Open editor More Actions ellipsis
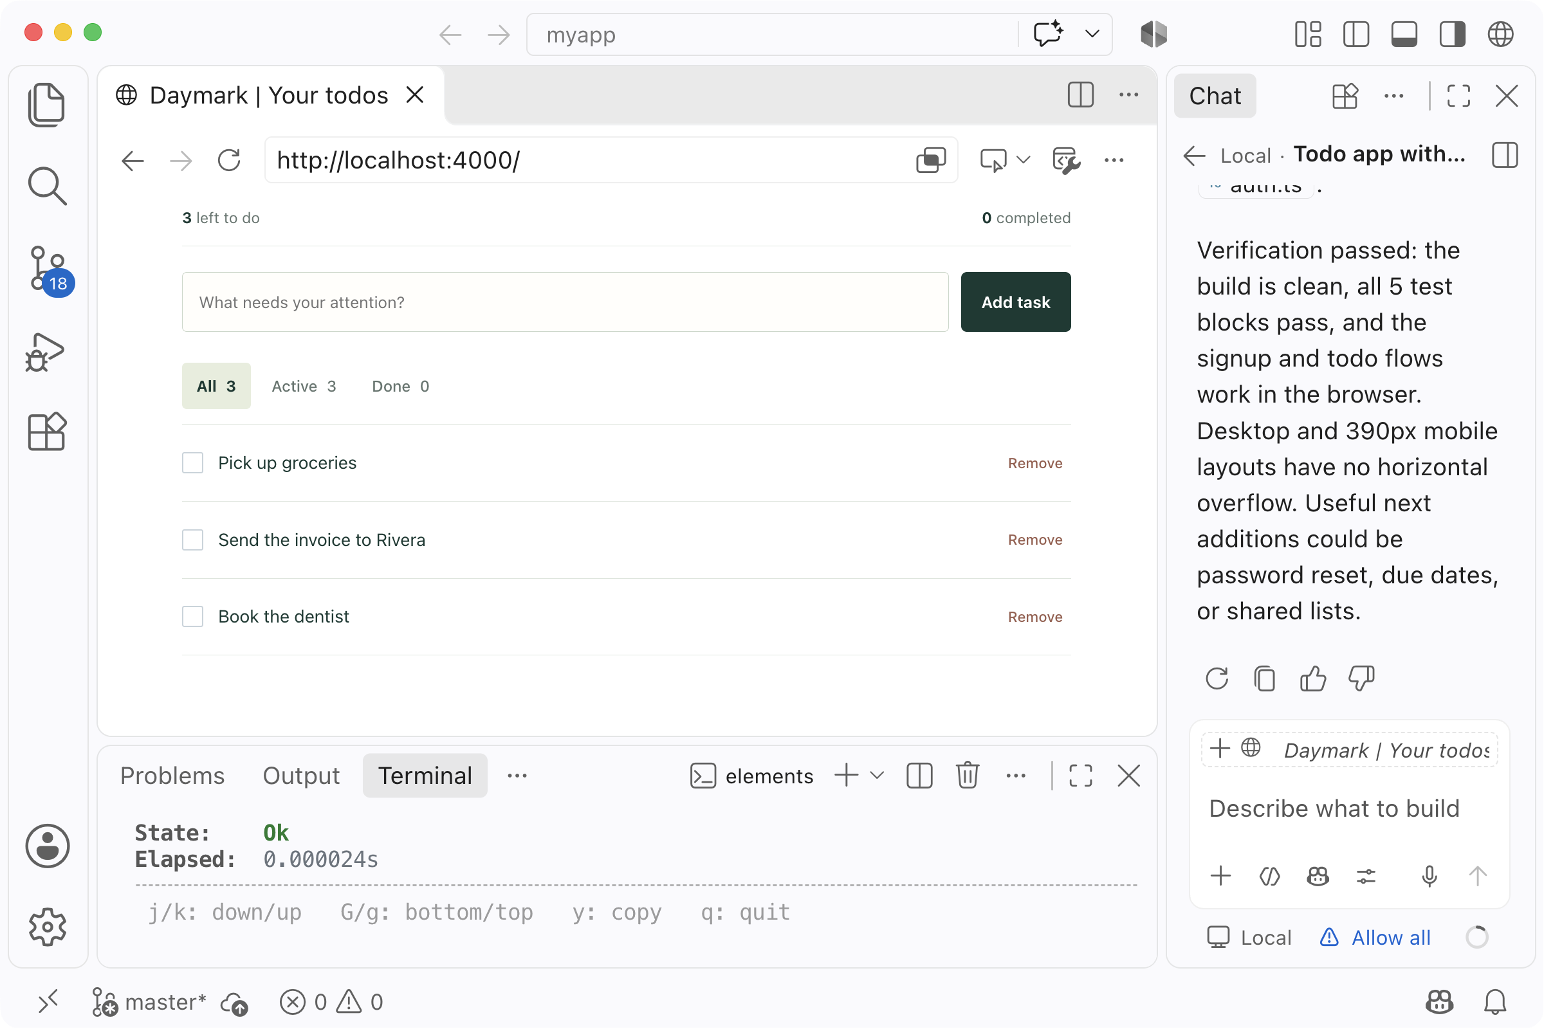The image size is (1544, 1029). [1128, 95]
